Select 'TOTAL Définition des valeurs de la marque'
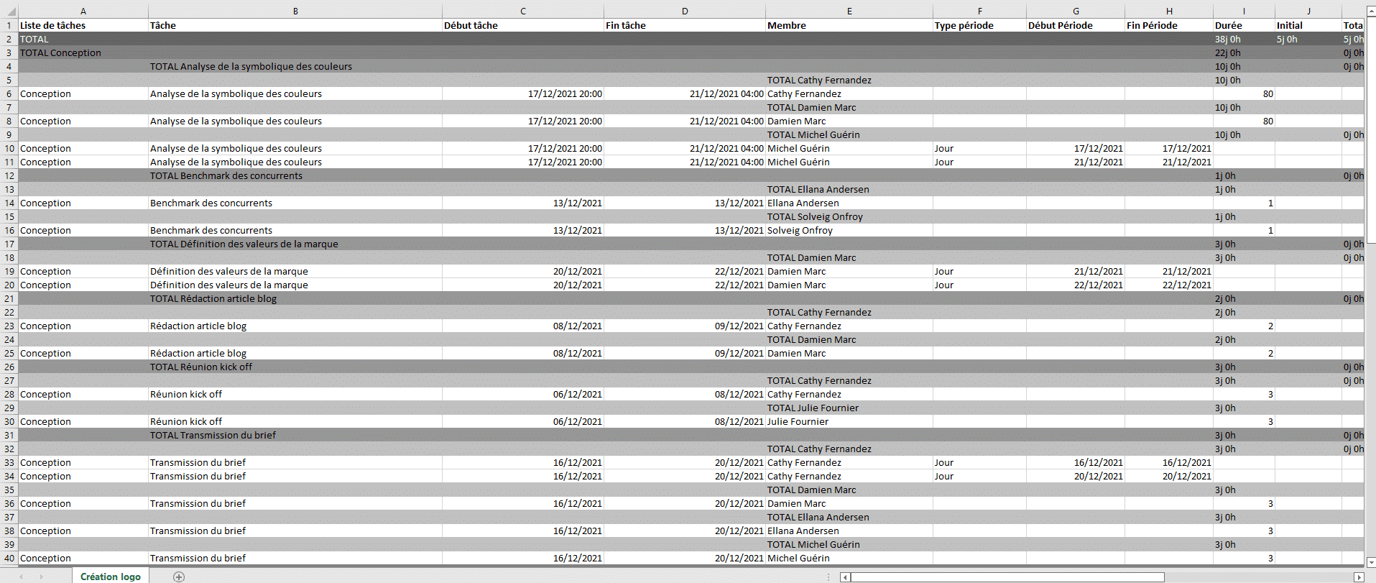Screen dimensions: 1376x583 pos(295,244)
